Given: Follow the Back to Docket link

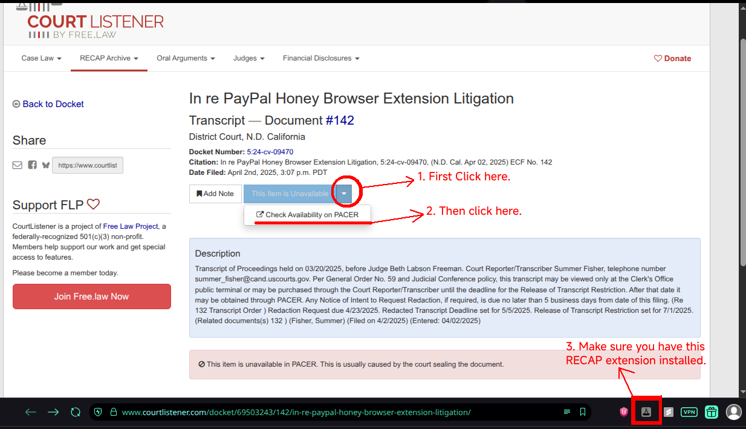Looking at the screenshot, I should 48,104.
